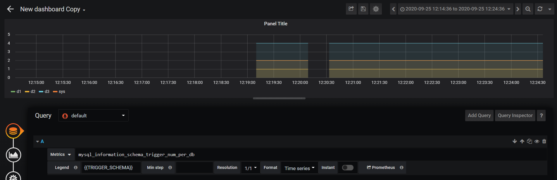This screenshot has width=557, height=180.
Task: Toggle the Instant switch
Action: tap(348, 167)
